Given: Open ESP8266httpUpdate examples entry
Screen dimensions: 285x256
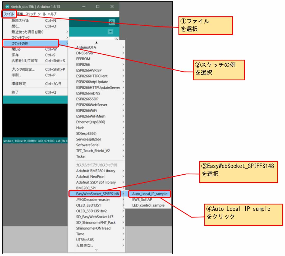Looking at the screenshot, I should (97, 82).
